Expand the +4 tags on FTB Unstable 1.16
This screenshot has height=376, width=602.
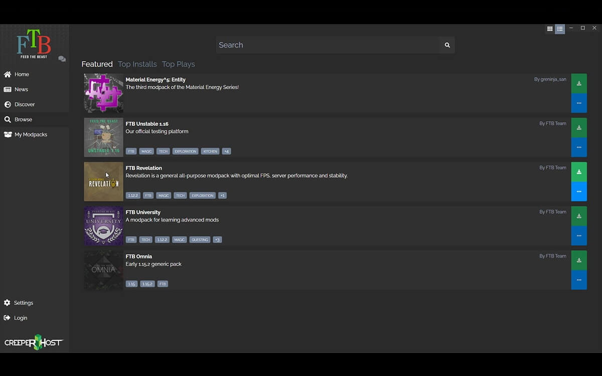[x=226, y=151]
